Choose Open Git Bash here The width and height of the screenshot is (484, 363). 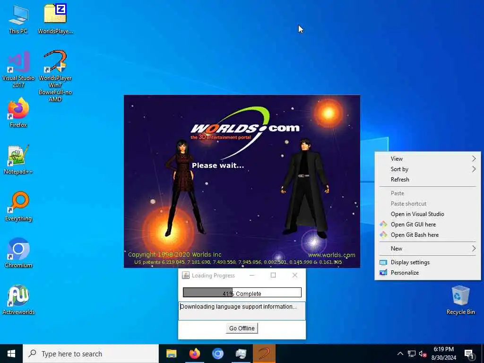(x=428, y=235)
